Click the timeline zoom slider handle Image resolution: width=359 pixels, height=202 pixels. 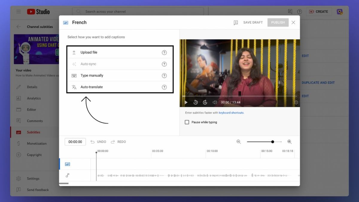(273, 142)
